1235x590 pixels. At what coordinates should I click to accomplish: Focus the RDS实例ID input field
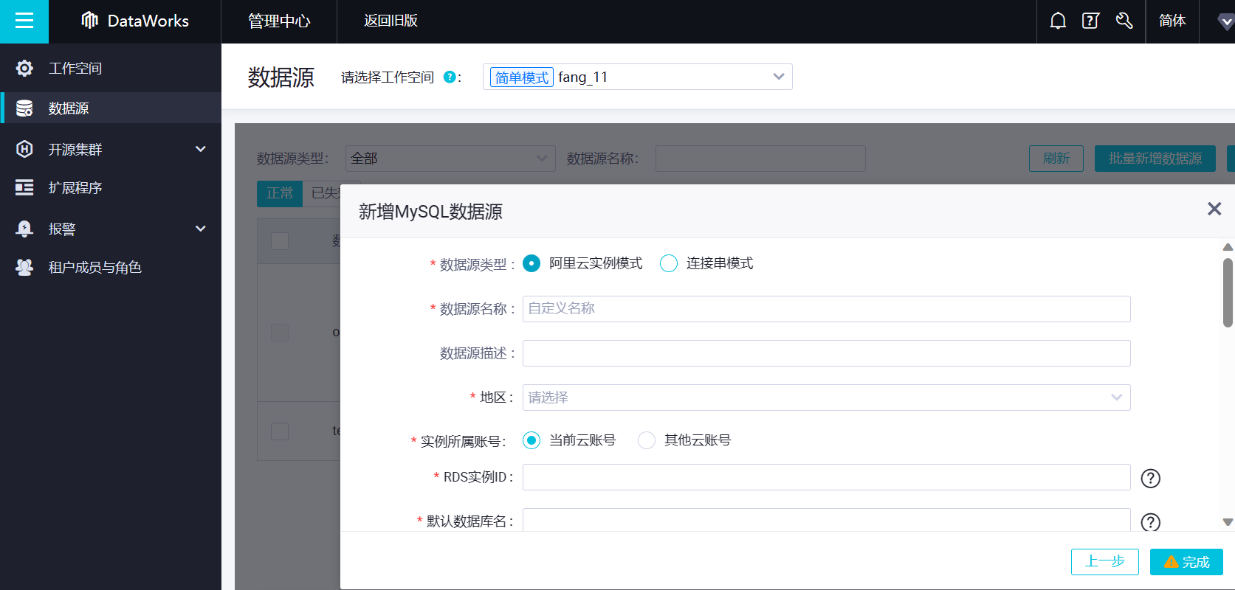tap(827, 477)
